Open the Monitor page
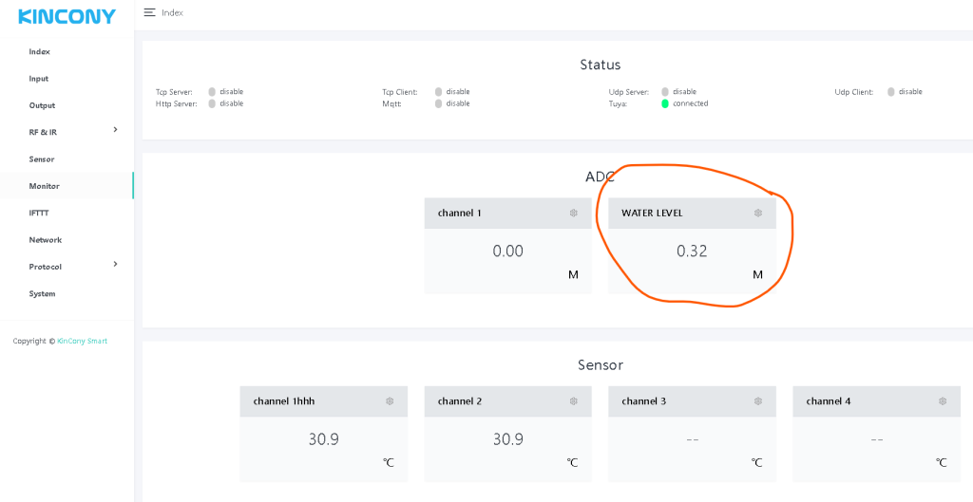 click(x=44, y=186)
